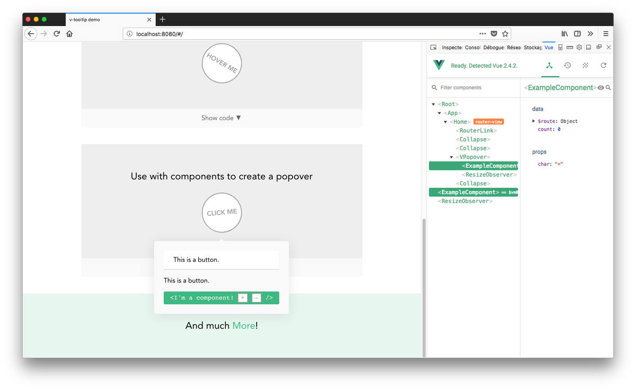Click the increment plus button in the popover

[x=242, y=297]
